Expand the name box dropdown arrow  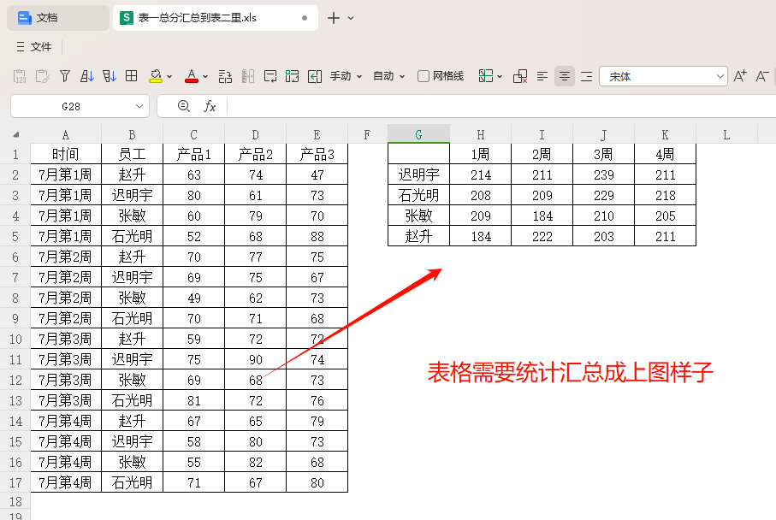pos(139,106)
